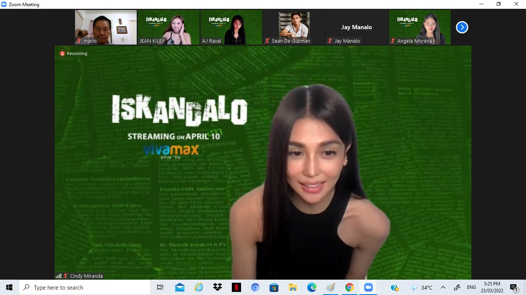The image size is (526, 295).
Task: Click the Cindy Miranda name label
Action: coord(86,276)
